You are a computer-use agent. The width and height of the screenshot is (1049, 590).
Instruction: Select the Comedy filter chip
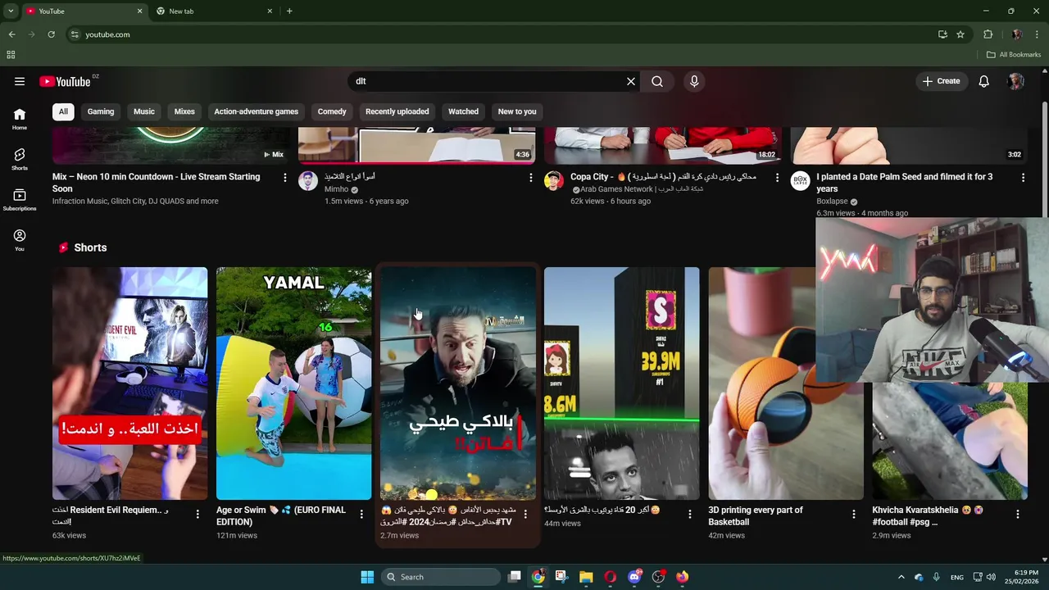click(x=332, y=111)
